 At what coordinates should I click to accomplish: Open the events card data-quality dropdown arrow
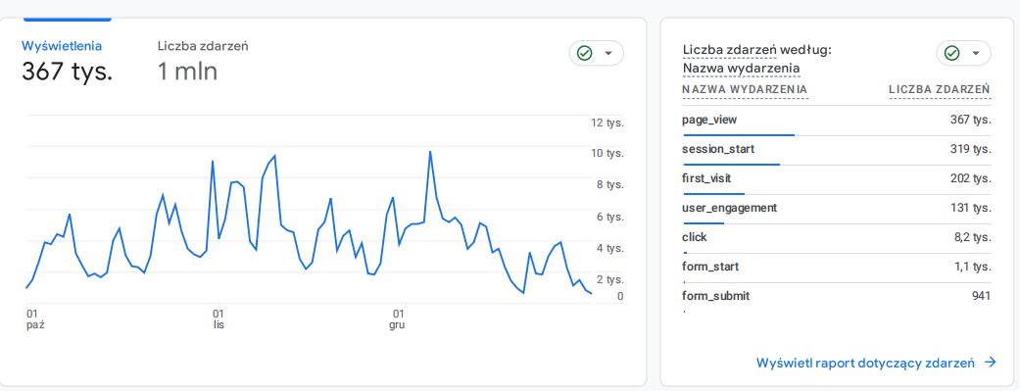coord(976,53)
